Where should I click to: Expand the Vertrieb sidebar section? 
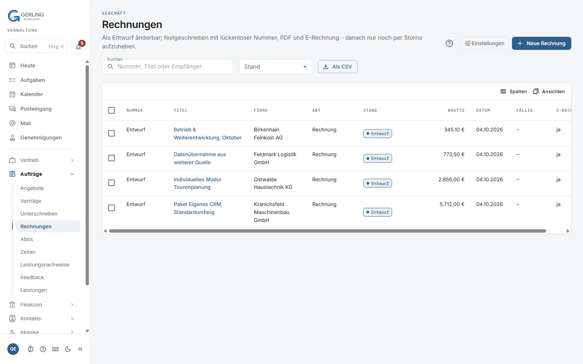click(42, 160)
